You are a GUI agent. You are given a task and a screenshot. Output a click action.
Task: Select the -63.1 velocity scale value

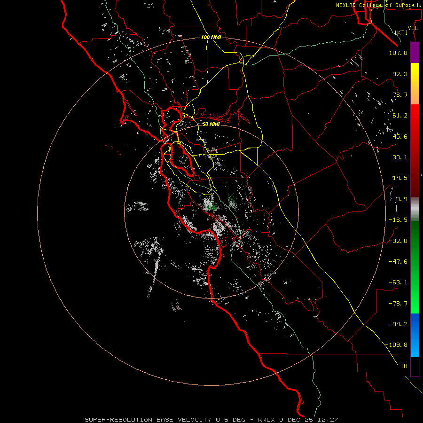click(x=398, y=282)
